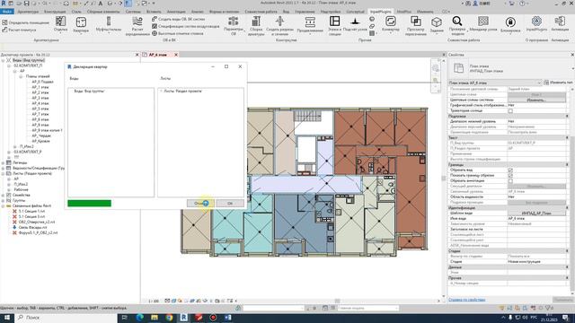Screen dimensions: 575x323
Task: Collapse the Планы этажей tree node
Action: [x=21, y=76]
